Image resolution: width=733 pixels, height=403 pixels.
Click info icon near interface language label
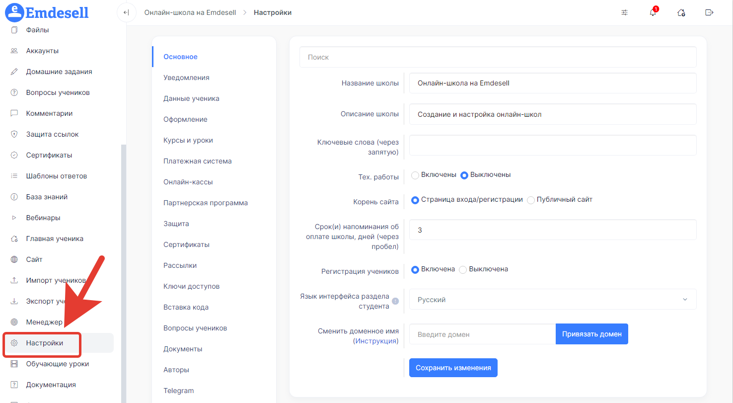395,301
